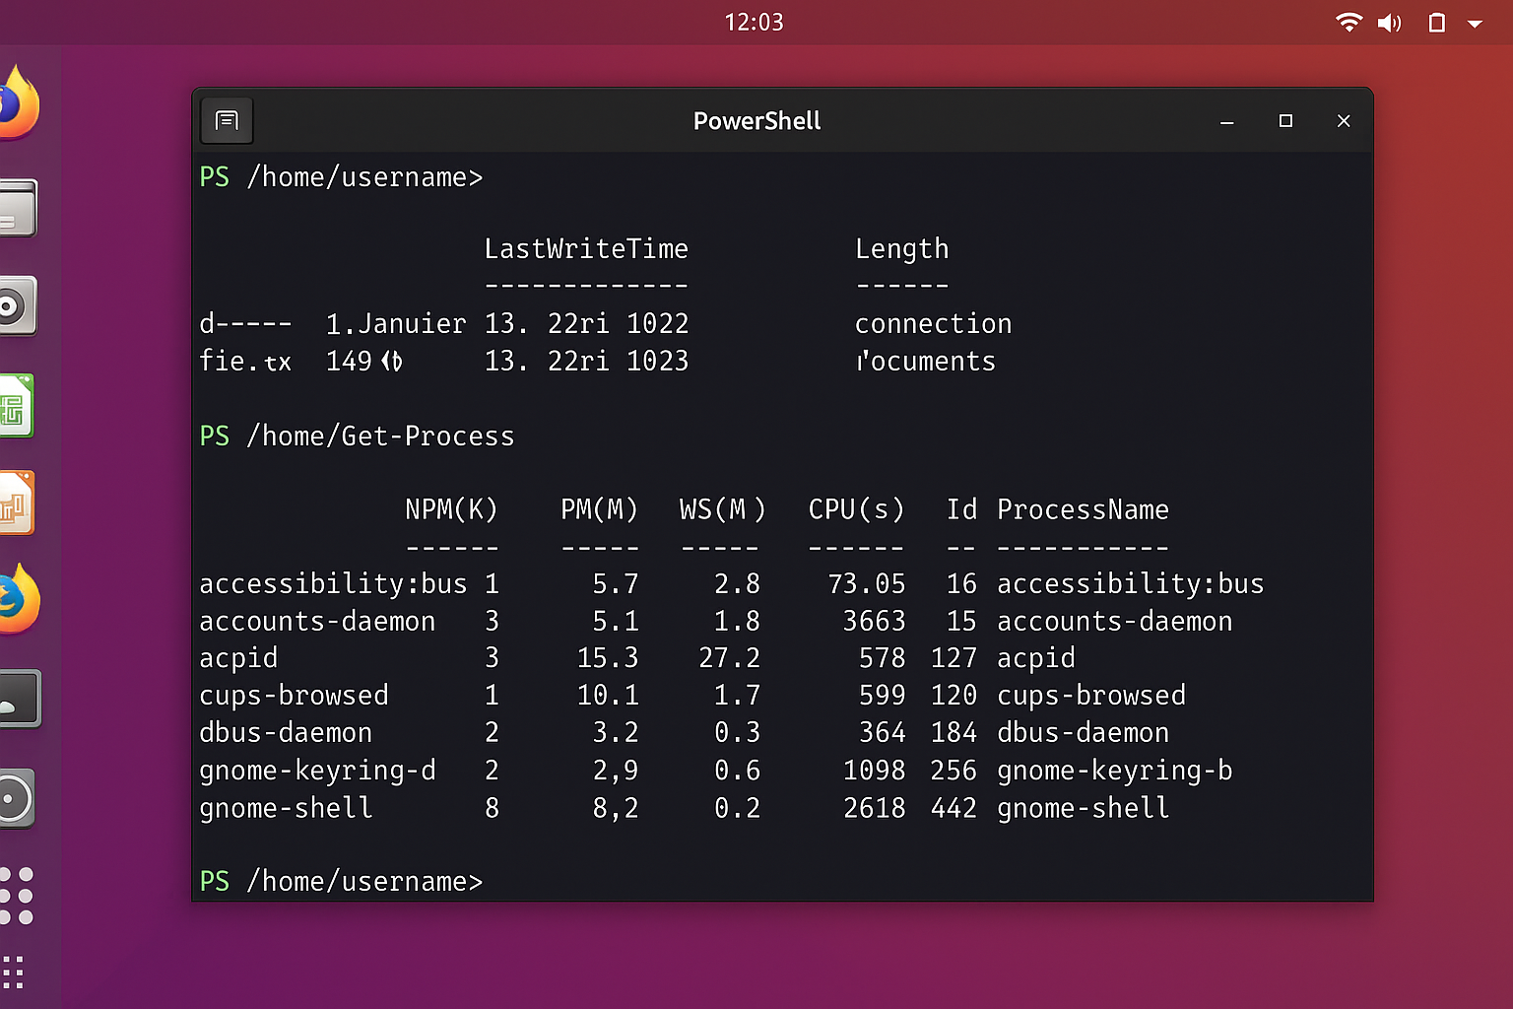Click the disk drive icon near the dock bottom
This screenshot has width=1513, height=1009.
click(16, 797)
